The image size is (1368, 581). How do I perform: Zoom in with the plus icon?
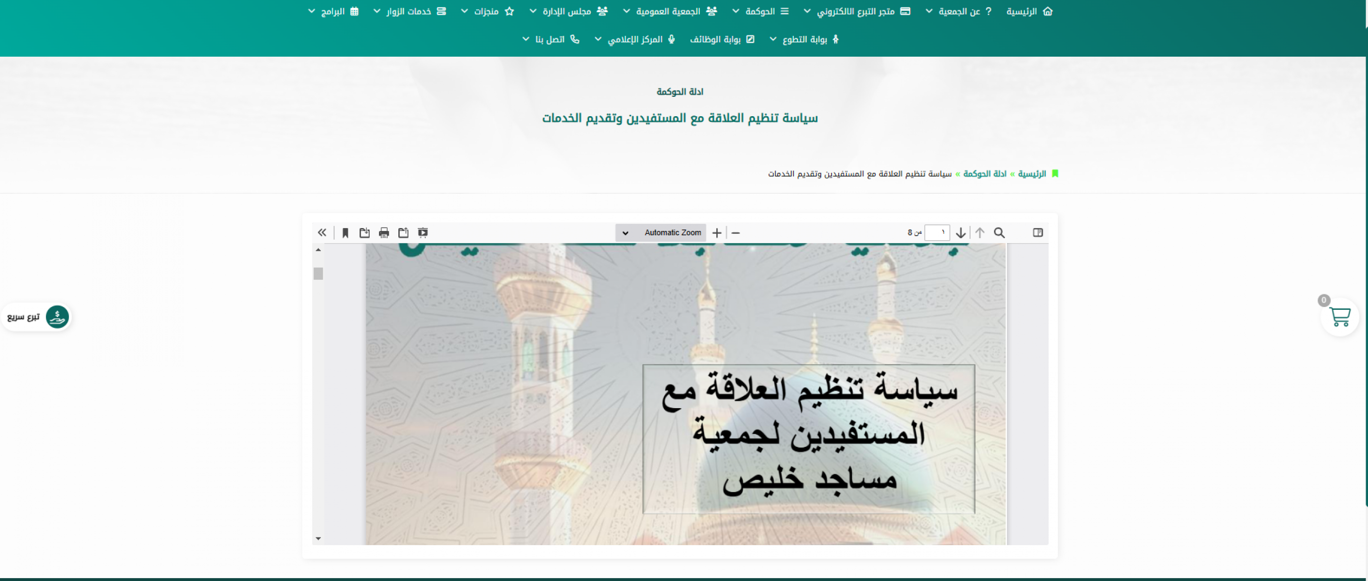[717, 232]
